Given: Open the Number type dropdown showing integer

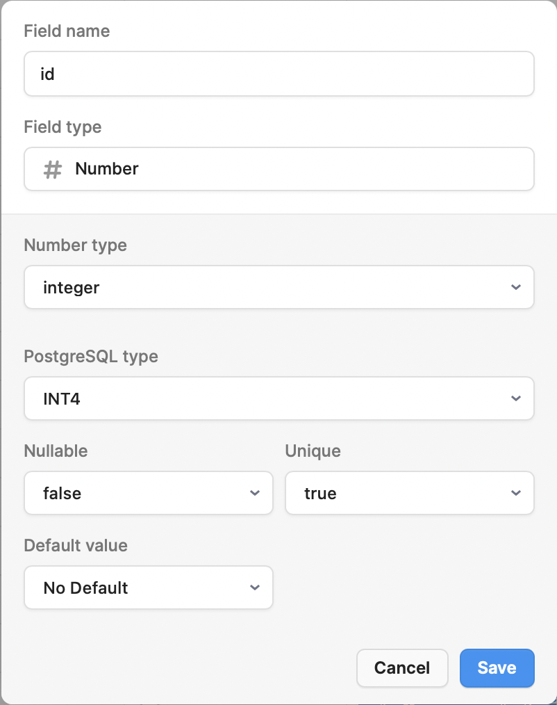Looking at the screenshot, I should pos(279,287).
